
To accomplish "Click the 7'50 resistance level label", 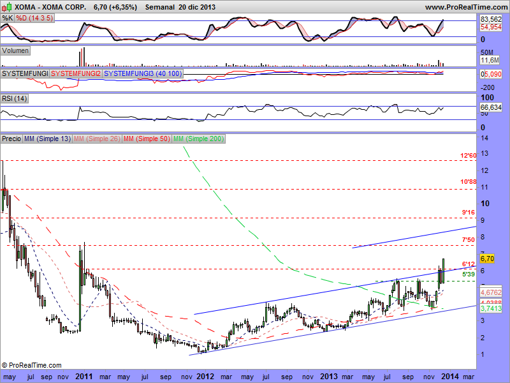I will coord(469,240).
